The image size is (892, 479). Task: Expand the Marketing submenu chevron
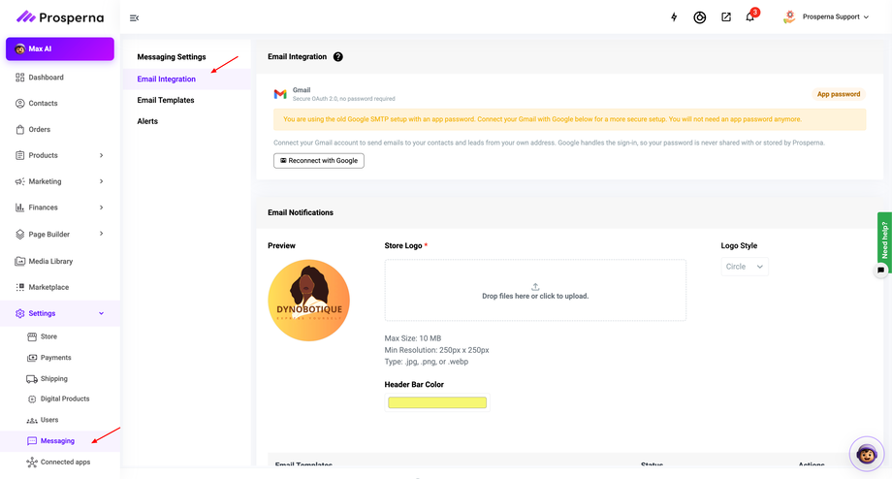[101, 181]
